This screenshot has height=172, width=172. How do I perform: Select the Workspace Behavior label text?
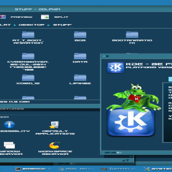(x=55, y=153)
